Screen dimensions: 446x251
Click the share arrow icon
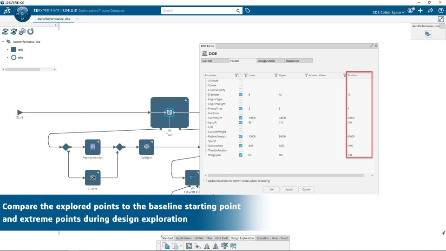click(431, 11)
